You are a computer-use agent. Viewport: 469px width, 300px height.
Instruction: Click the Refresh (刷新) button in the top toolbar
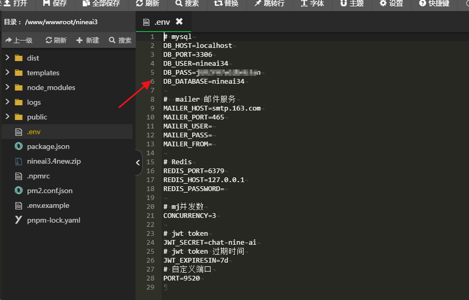click(x=147, y=3)
